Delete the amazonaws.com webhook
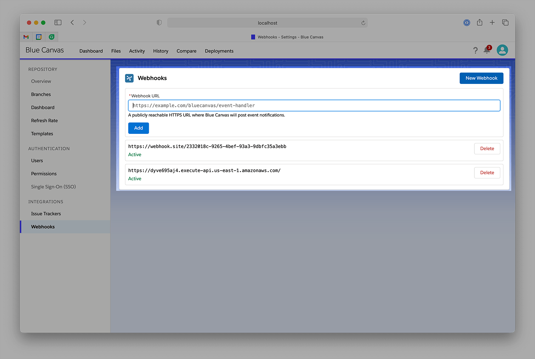Screen dimensions: 535x359 487,173
